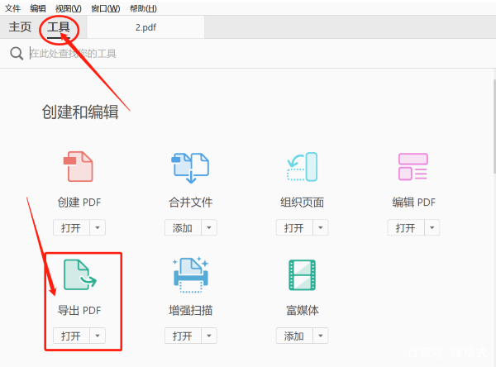The height and width of the screenshot is (367, 496).
Task: Open the 文件 menu
Action: pos(12,8)
